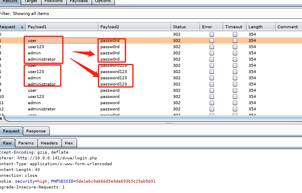Select 'admin' in the password123 row

point(34,78)
